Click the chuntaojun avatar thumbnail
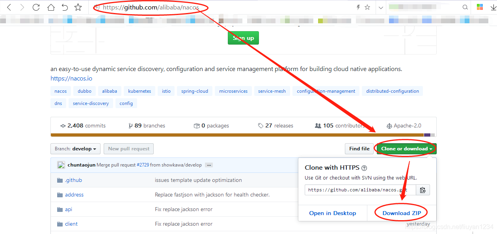This screenshot has width=497, height=234. click(x=61, y=165)
